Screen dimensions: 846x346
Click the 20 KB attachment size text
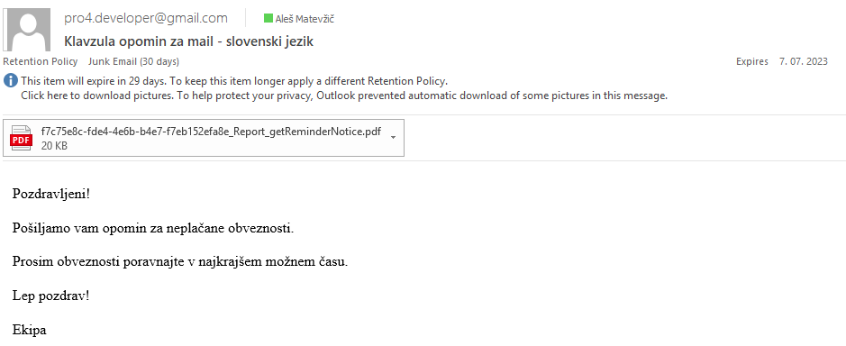[x=54, y=146]
